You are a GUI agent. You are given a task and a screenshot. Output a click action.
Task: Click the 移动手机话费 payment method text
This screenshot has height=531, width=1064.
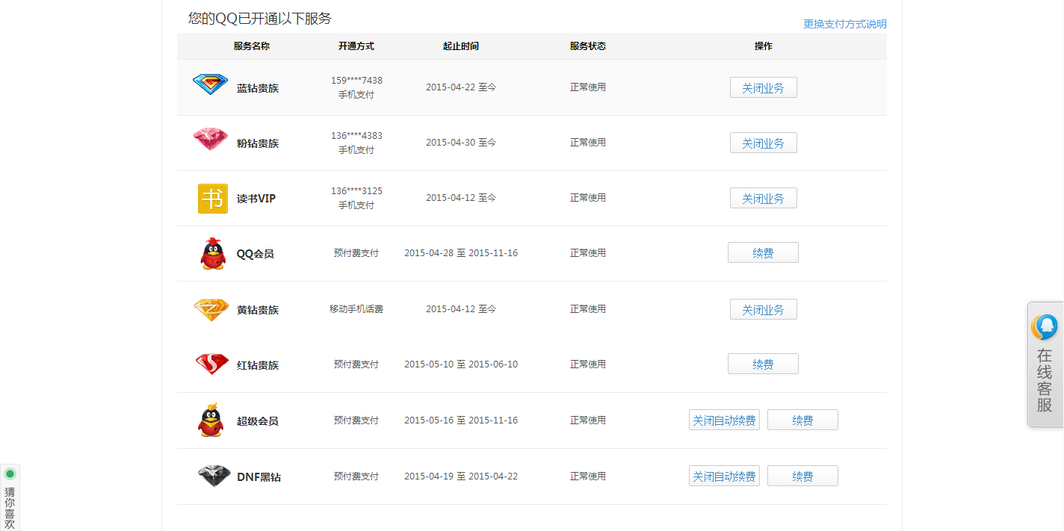point(356,309)
